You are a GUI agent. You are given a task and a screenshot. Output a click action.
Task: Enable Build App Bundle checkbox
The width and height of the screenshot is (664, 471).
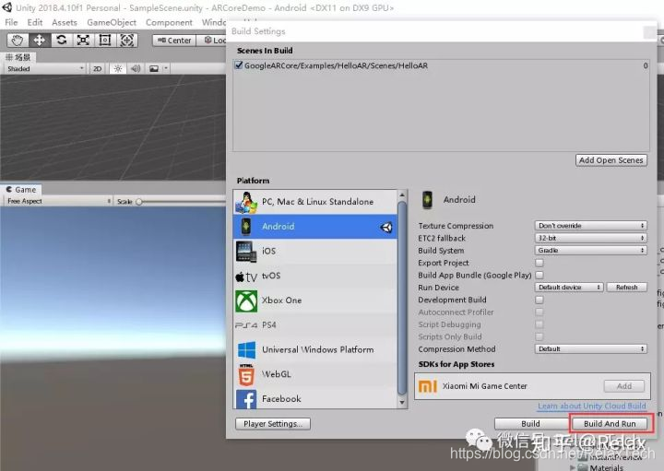539,275
